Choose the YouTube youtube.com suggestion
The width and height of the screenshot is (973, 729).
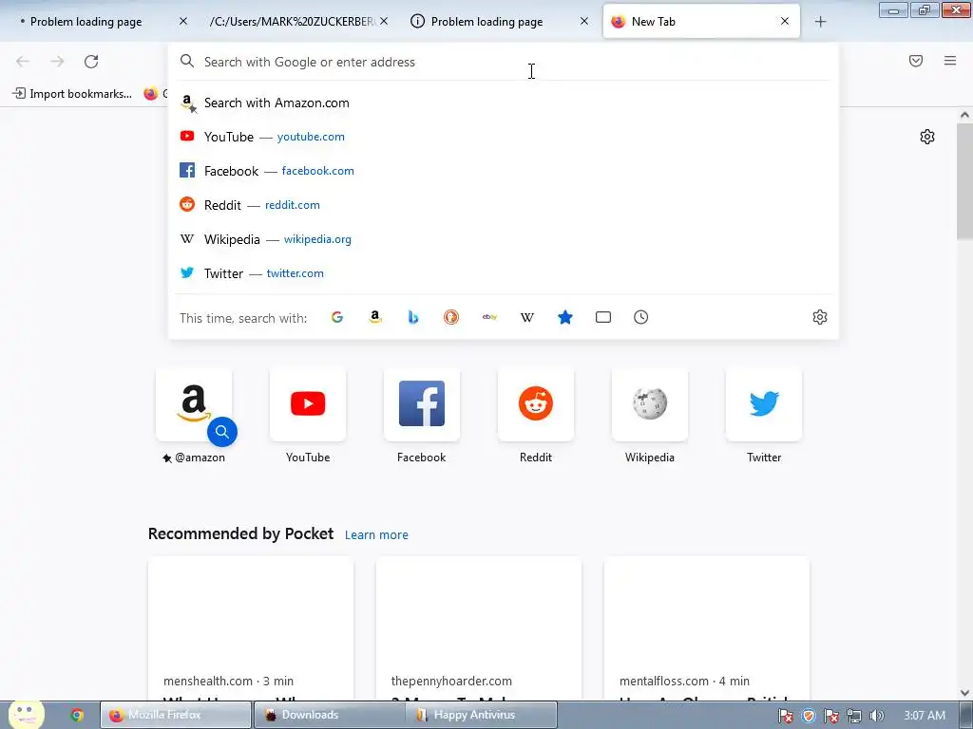504,137
